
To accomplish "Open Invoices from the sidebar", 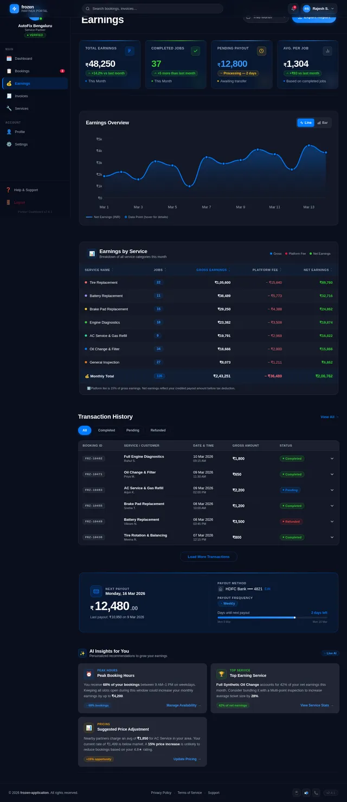I will (x=21, y=96).
